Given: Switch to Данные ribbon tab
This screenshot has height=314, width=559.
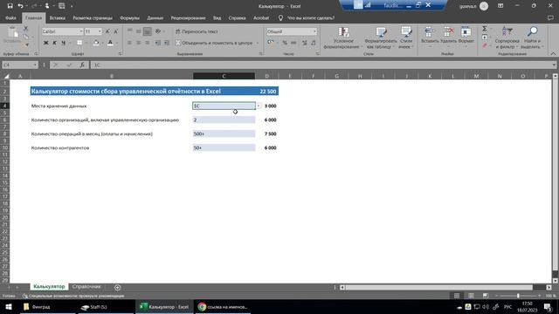Looking at the screenshot, I should tap(155, 17).
